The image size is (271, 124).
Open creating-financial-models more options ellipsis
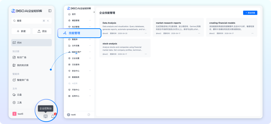tap(252, 33)
